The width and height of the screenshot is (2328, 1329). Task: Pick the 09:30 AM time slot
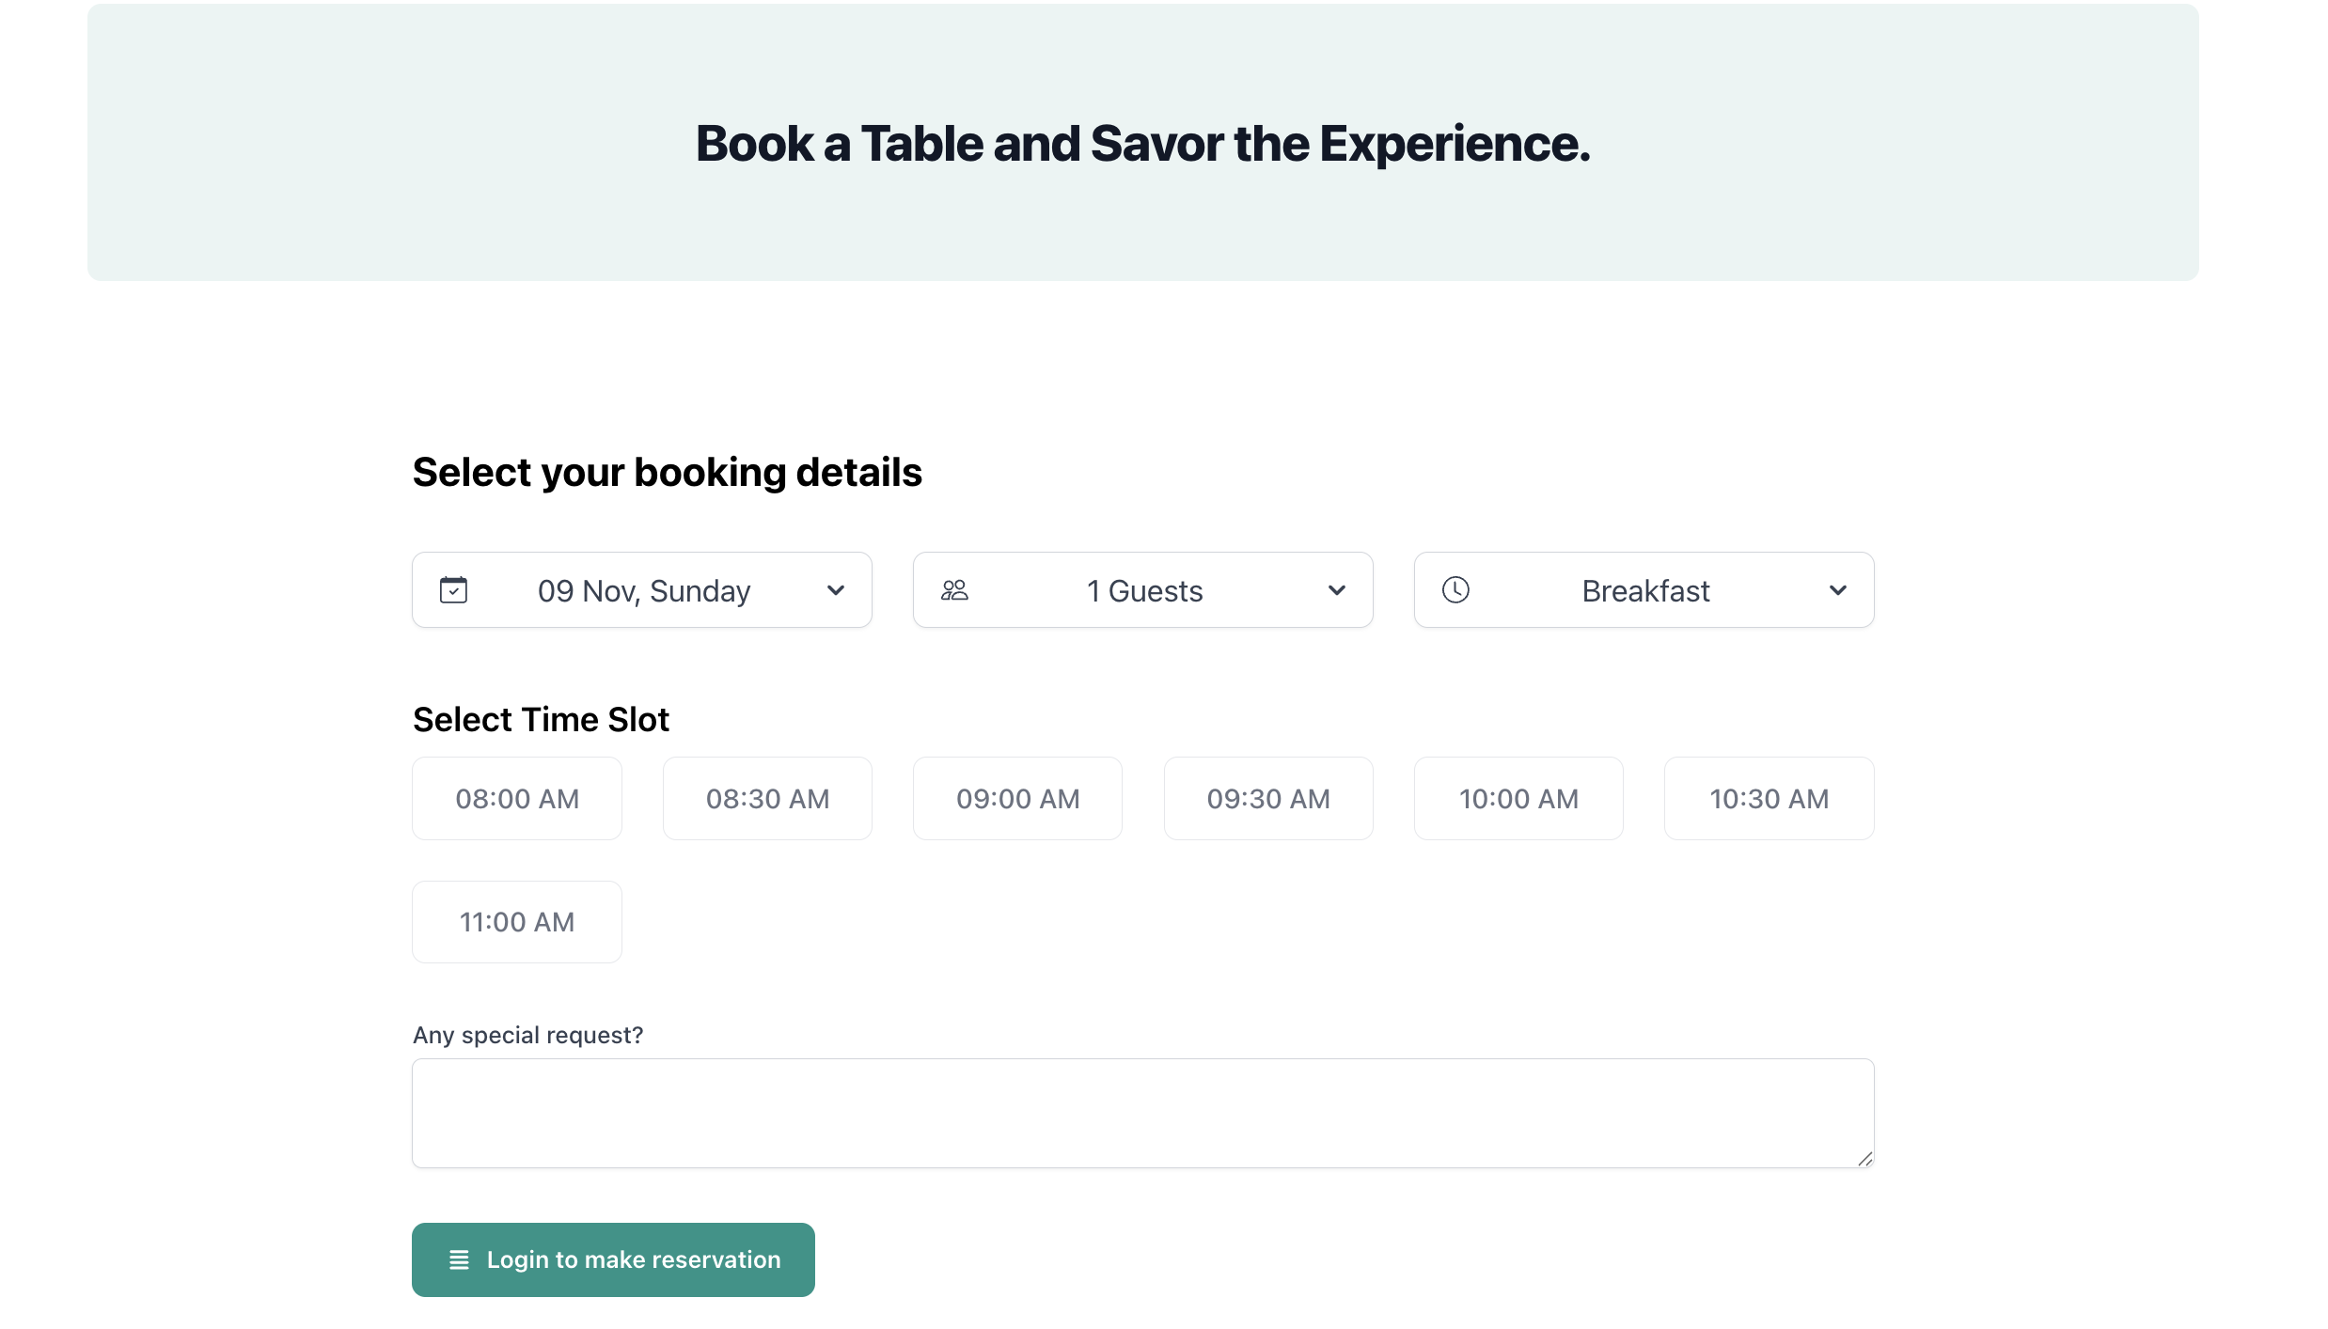(1267, 798)
